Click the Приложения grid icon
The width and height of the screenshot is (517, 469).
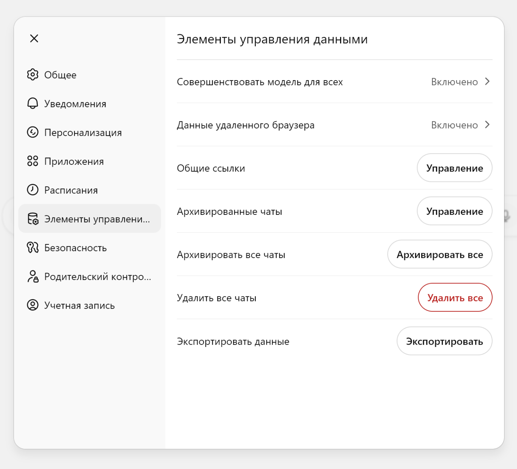(x=33, y=161)
